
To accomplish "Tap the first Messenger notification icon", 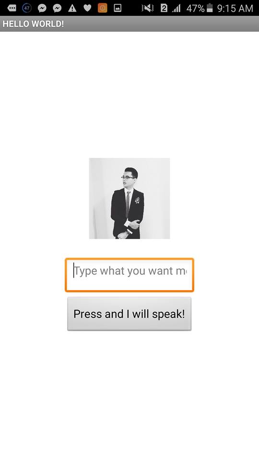I will click(x=42, y=8).
